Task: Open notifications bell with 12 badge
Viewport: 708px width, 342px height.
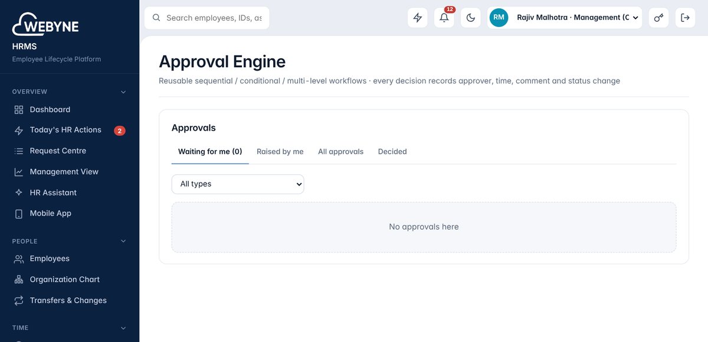Action: click(444, 18)
